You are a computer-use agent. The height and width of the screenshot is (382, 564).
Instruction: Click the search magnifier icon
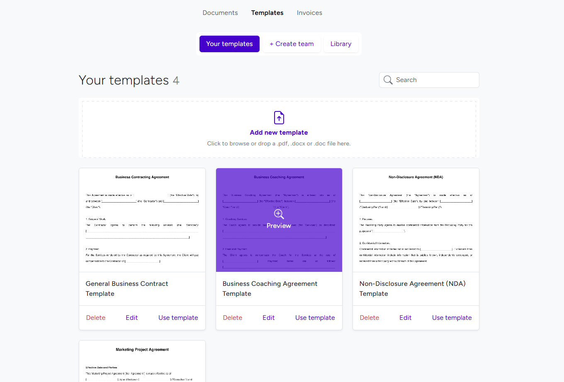[388, 80]
